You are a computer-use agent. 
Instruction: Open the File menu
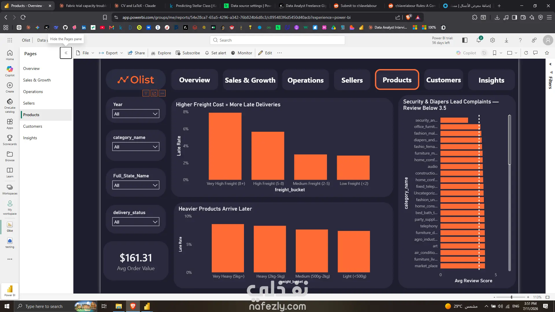pos(85,53)
